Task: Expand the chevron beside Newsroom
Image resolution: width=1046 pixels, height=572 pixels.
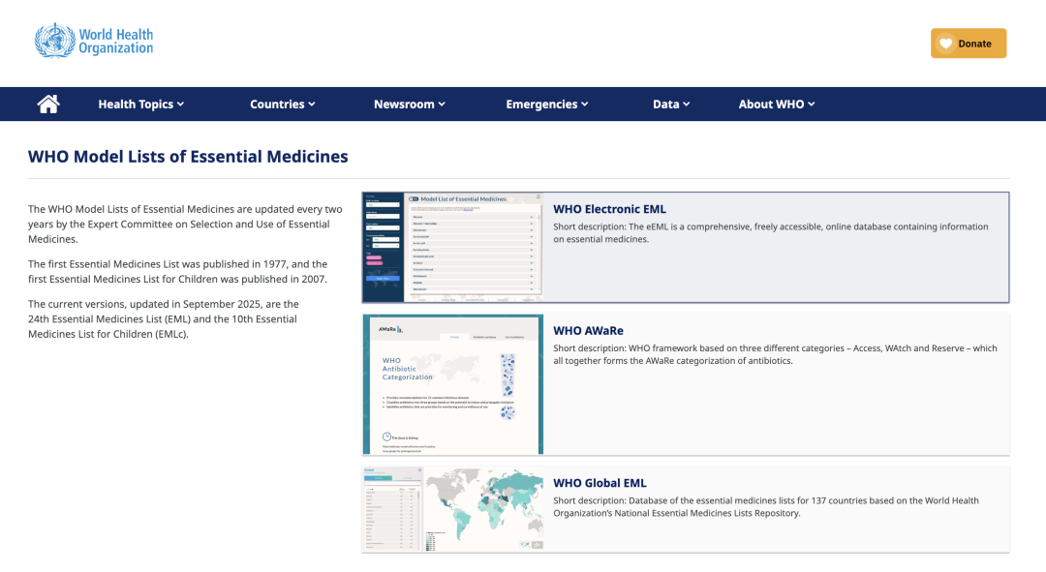Action: [x=442, y=105]
